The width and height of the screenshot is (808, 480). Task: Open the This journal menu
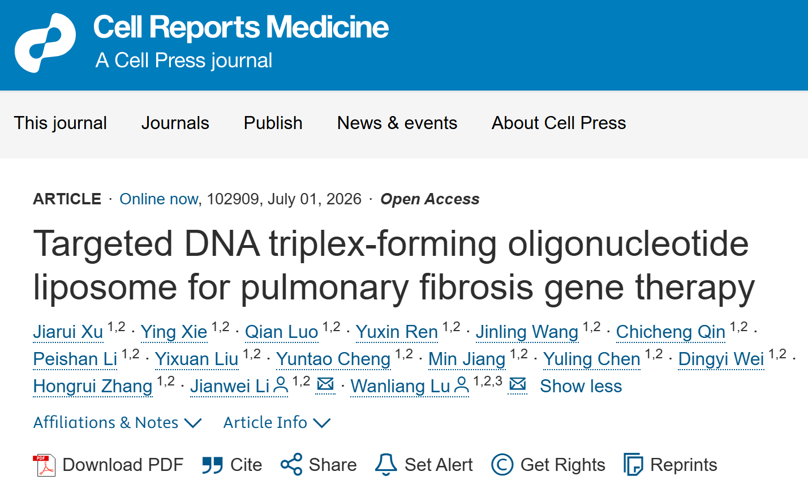click(60, 123)
